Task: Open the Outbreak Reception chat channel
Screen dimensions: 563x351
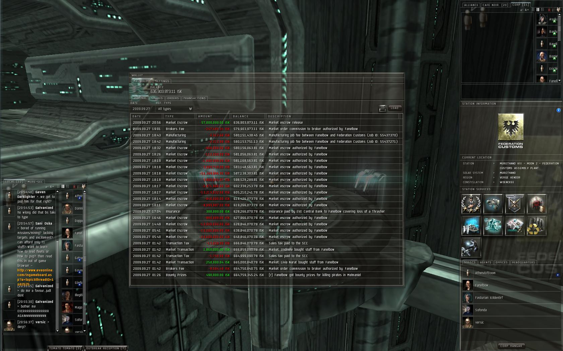Action: click(x=106, y=348)
